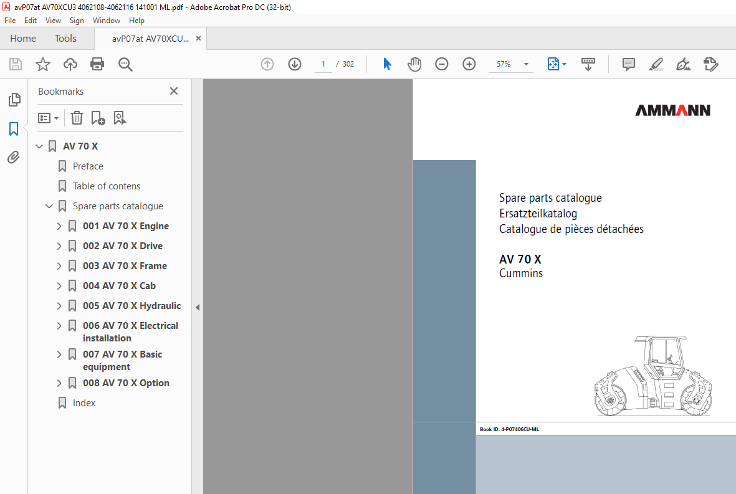The height and width of the screenshot is (494, 736).
Task: Zoom in with plus button
Action: tap(469, 64)
